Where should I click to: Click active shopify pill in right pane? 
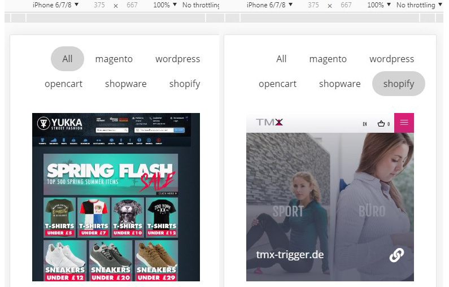tap(399, 84)
